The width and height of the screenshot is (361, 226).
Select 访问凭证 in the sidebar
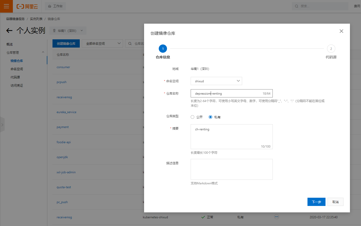pyautogui.click(x=17, y=86)
